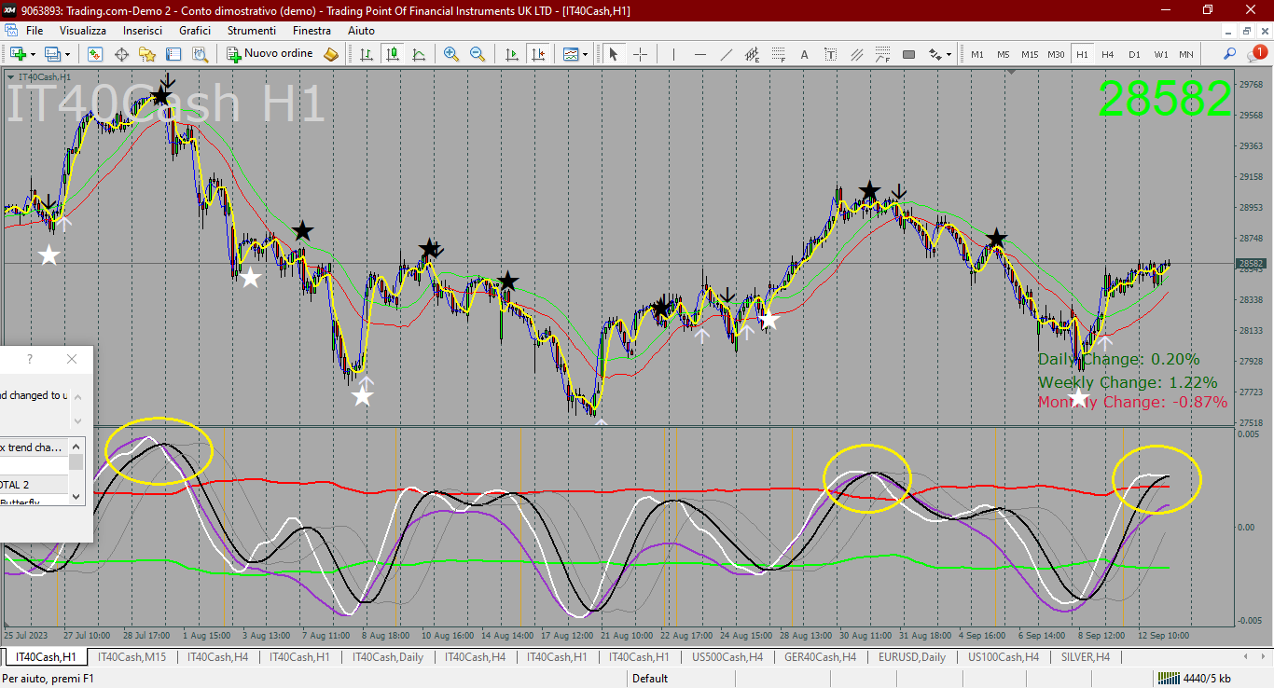Image resolution: width=1274 pixels, height=688 pixels.
Task: Open the arrows objects tool
Action: [935, 54]
